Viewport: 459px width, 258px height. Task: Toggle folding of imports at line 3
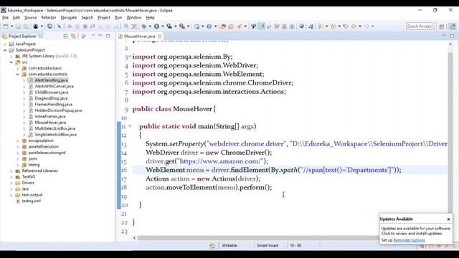130,56
